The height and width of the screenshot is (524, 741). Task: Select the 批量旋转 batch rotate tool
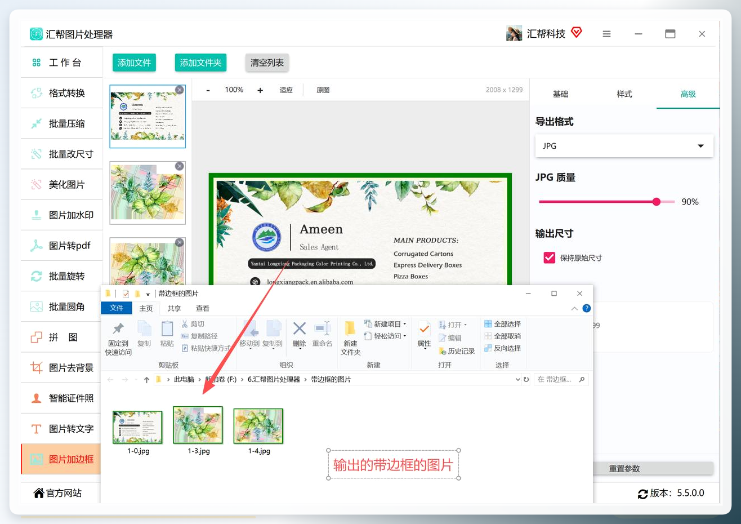(x=62, y=276)
